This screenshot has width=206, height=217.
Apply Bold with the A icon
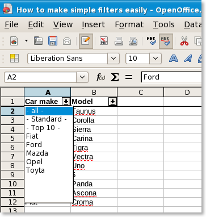pyautogui.click(x=174, y=59)
